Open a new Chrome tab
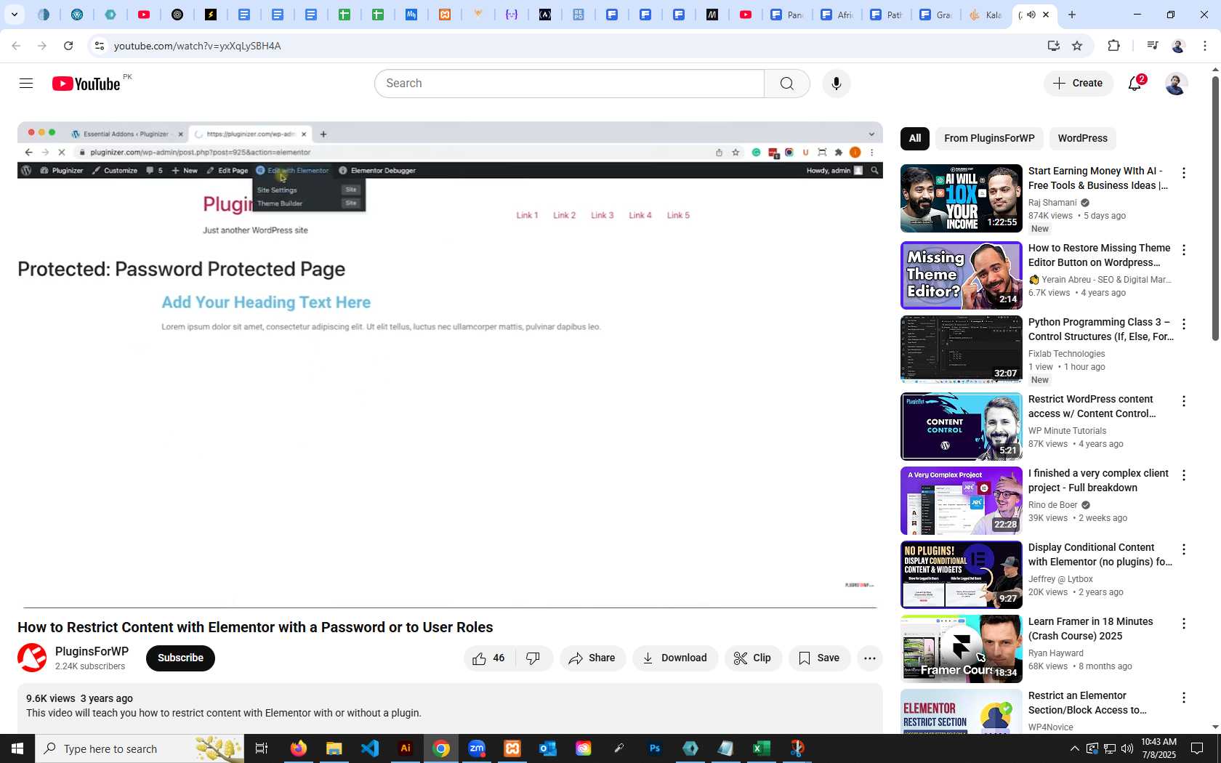 (x=1072, y=15)
